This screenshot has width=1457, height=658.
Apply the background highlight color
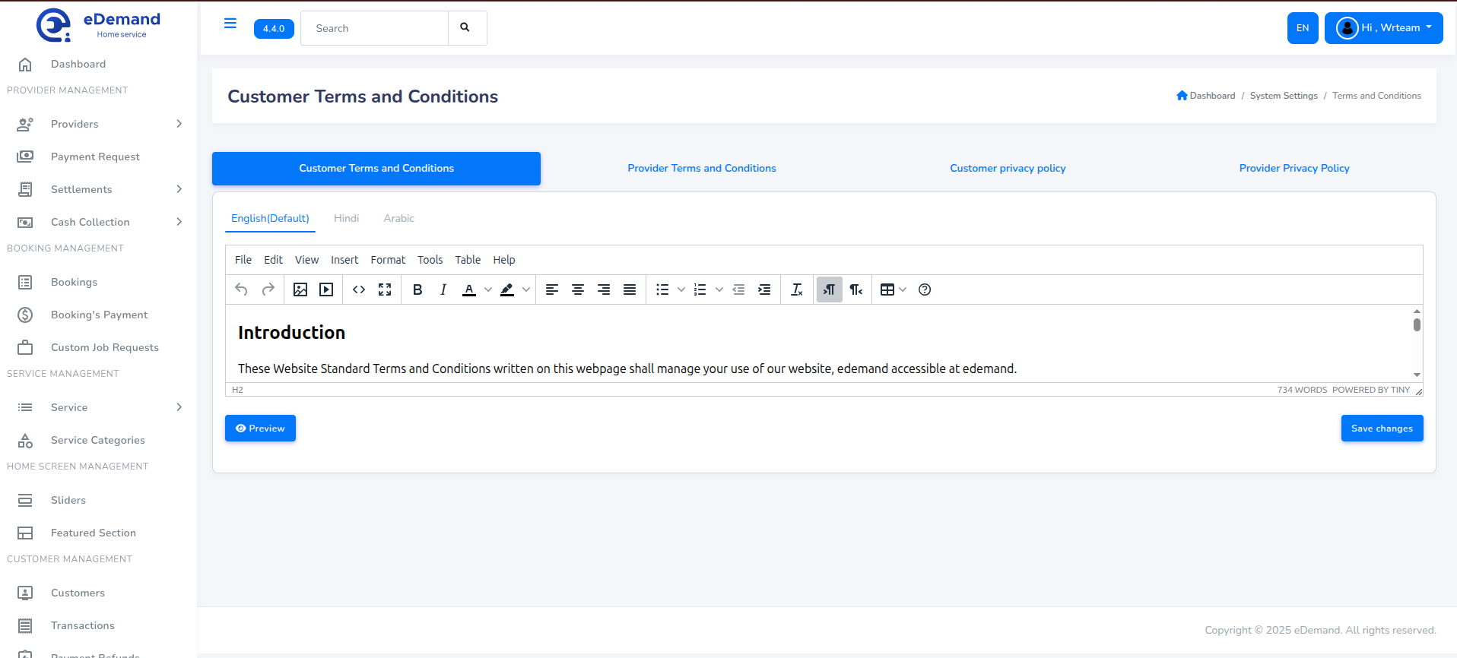pos(507,289)
